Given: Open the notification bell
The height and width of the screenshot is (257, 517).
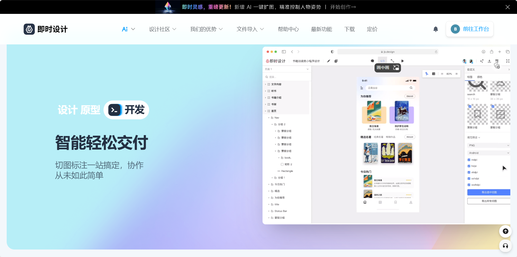Looking at the screenshot, I should pyautogui.click(x=436, y=29).
